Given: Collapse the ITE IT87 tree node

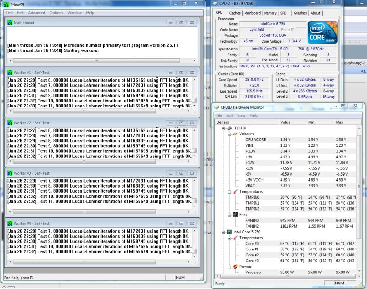Looking at the screenshot, I should point(223,128).
